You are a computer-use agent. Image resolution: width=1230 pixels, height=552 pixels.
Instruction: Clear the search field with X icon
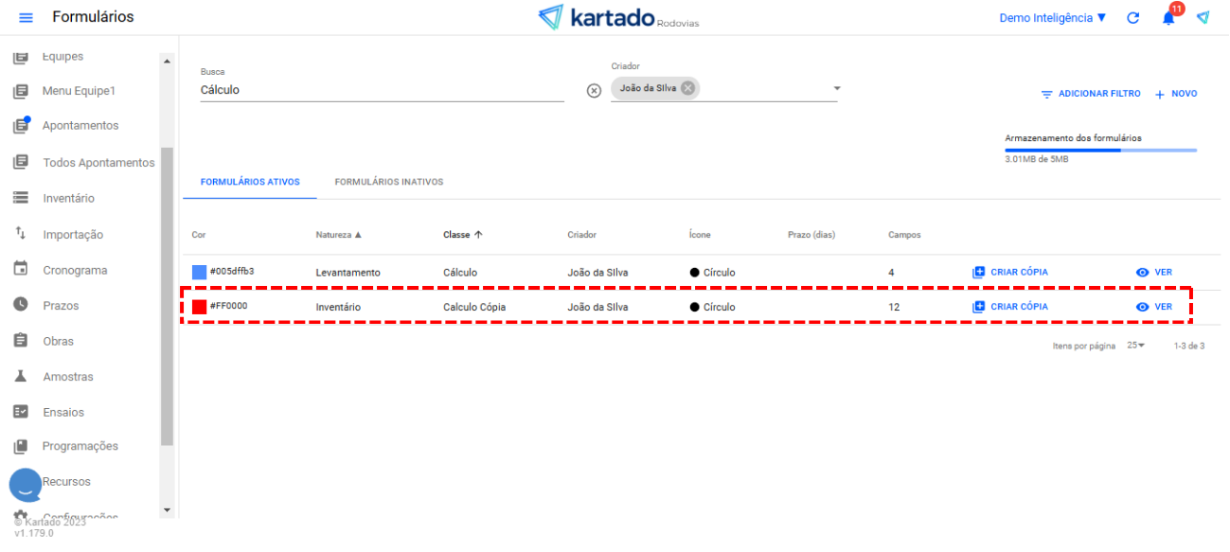pos(594,91)
